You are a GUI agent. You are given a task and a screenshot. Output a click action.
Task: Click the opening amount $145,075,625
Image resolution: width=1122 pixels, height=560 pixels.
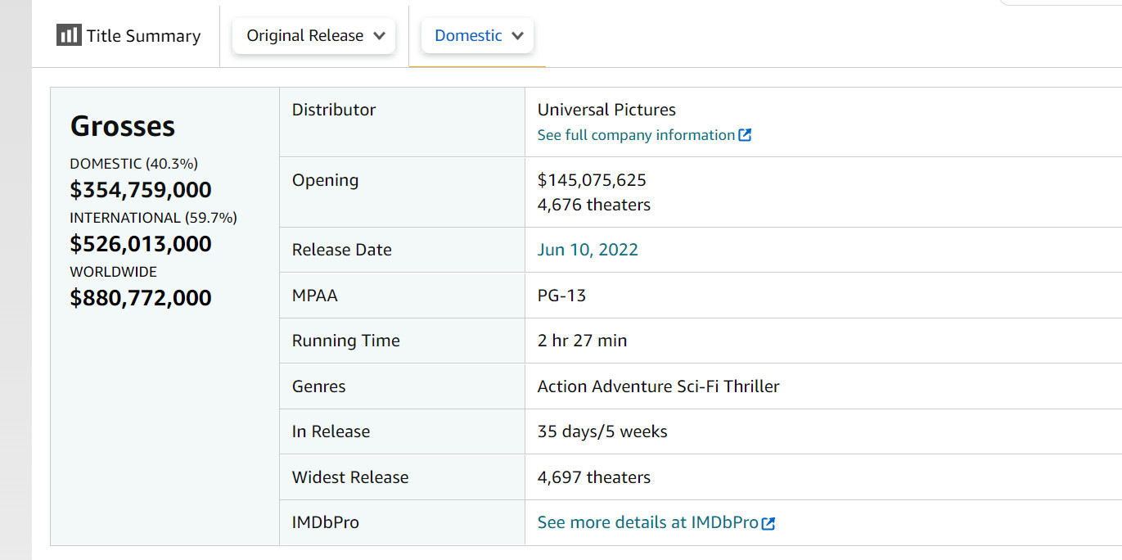coord(592,180)
